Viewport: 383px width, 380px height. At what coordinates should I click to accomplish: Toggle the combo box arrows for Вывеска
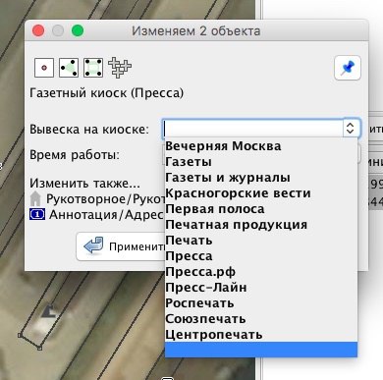[351, 128]
